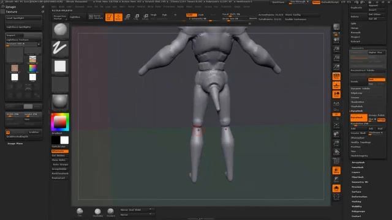Click the Divide button in Geometry

359,81
